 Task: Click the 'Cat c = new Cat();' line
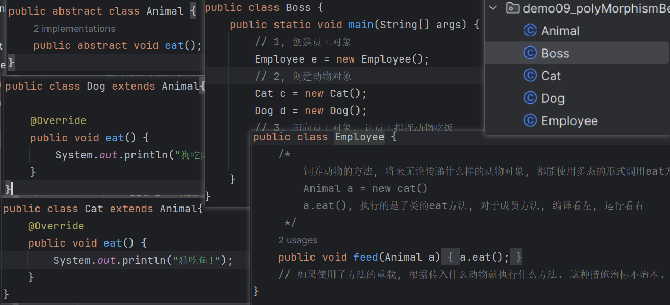310,93
